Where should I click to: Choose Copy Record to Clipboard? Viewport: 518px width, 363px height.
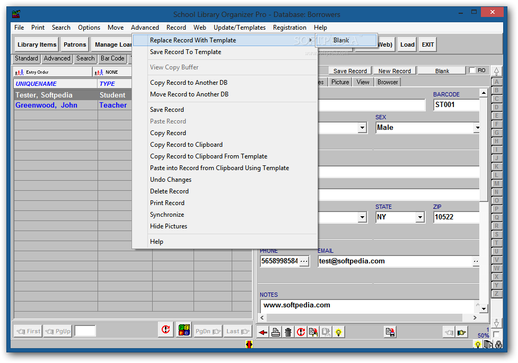(x=225, y=145)
